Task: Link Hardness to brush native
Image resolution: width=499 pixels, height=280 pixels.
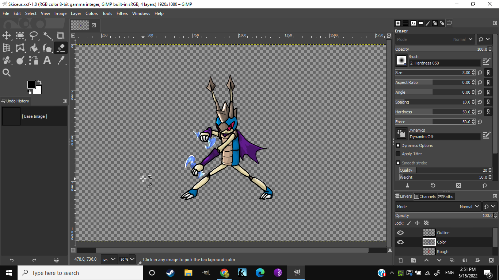Action: click(x=488, y=112)
